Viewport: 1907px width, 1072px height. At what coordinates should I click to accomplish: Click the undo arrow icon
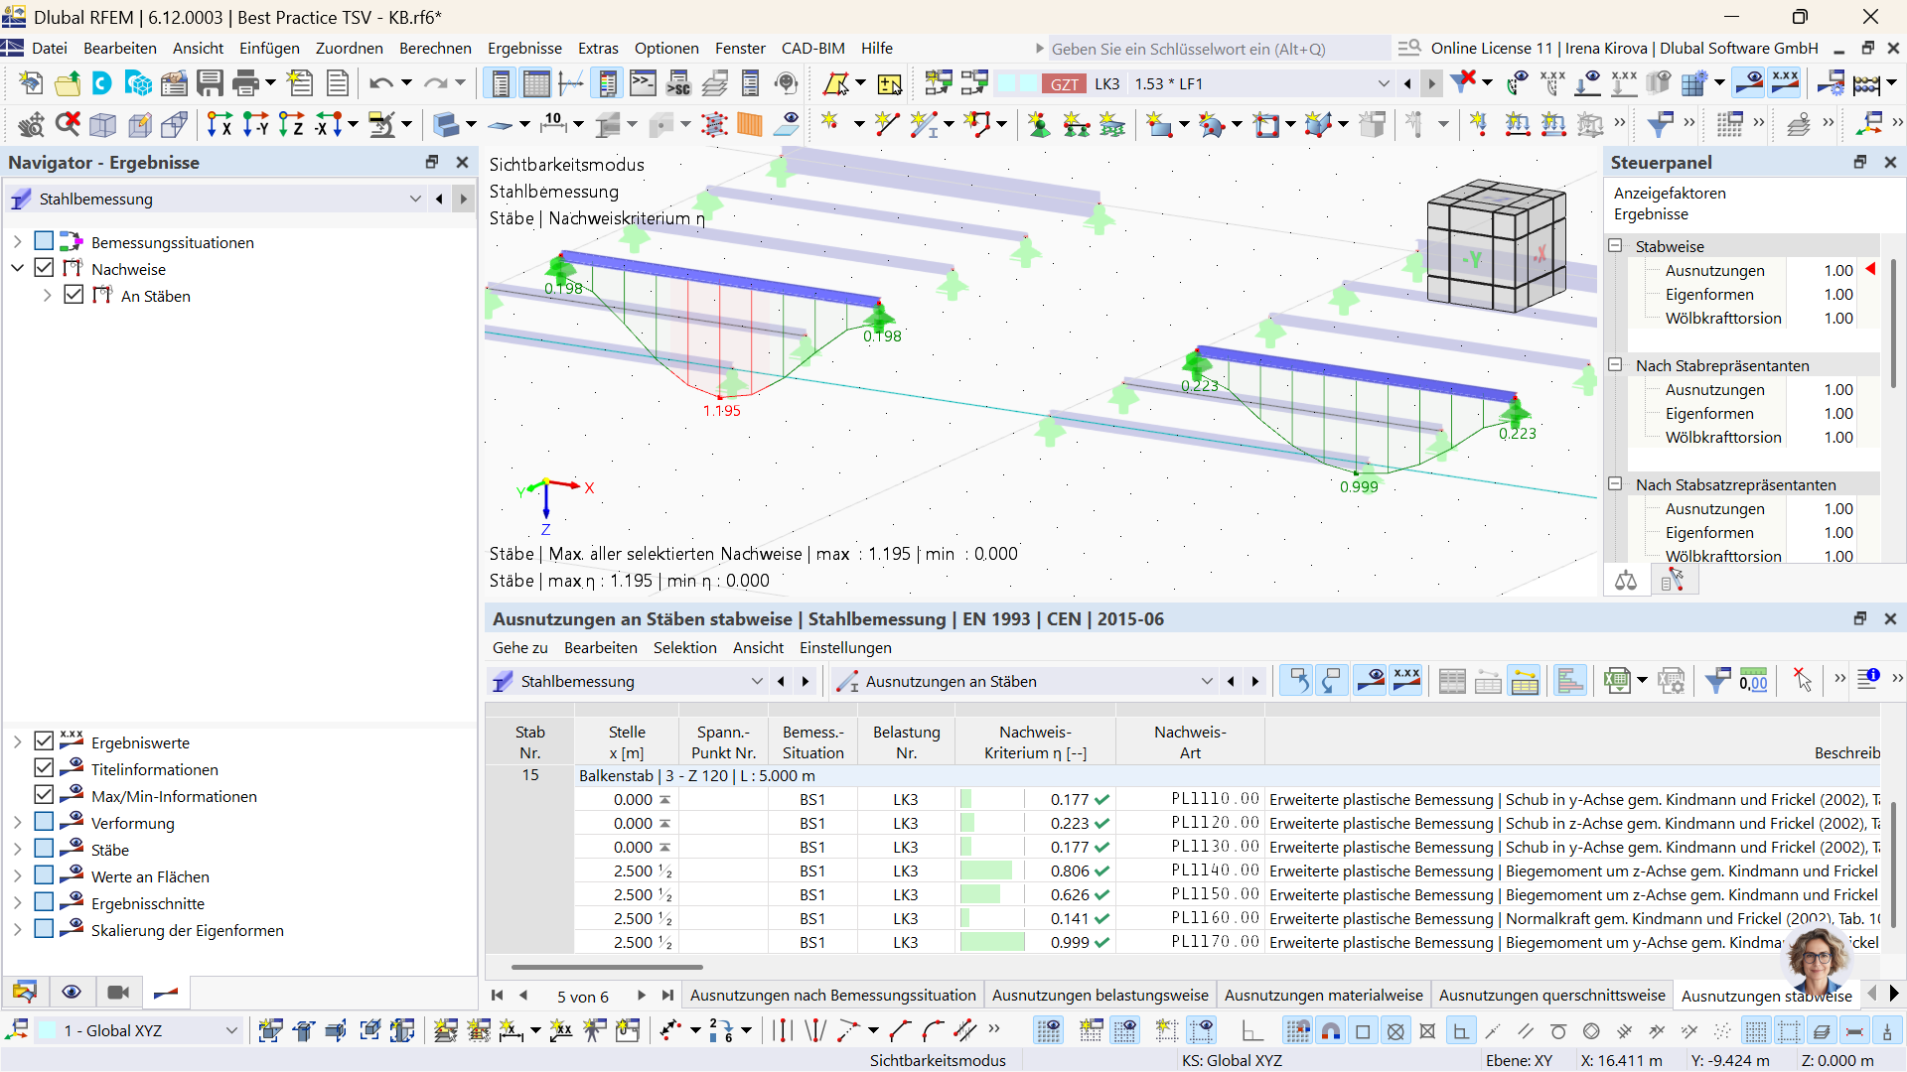tap(379, 84)
